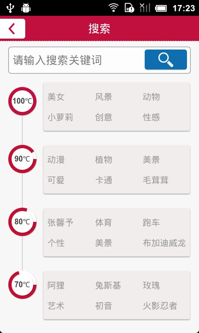The height and width of the screenshot is (333, 199).
Task: Select the 70℃ heat circle
Action: (x=22, y=285)
